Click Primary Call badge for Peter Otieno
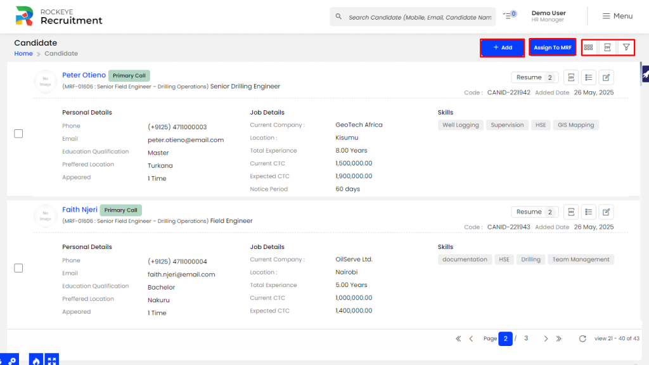This screenshot has height=365, width=649. click(129, 76)
